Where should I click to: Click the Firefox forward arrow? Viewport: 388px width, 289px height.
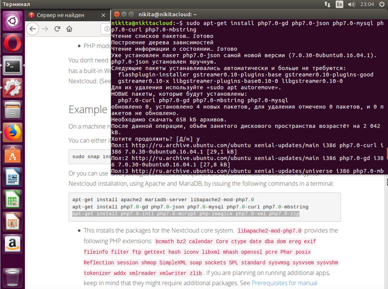pyautogui.click(x=45, y=29)
